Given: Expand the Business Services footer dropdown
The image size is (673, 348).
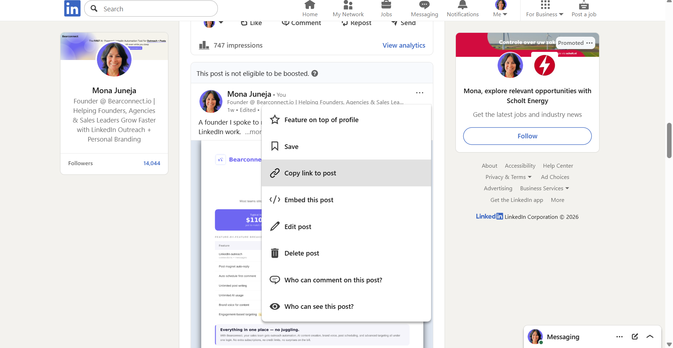Looking at the screenshot, I should pyautogui.click(x=544, y=188).
